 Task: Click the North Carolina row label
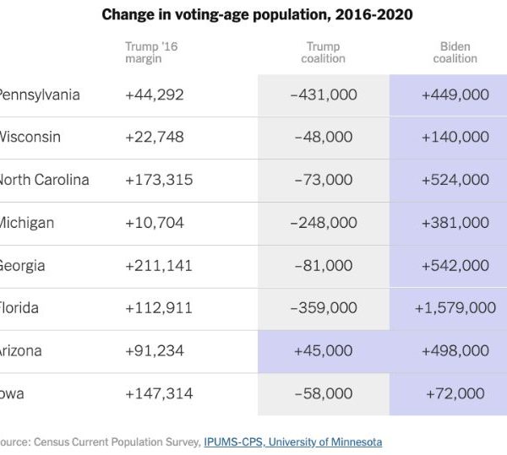pos(43,180)
